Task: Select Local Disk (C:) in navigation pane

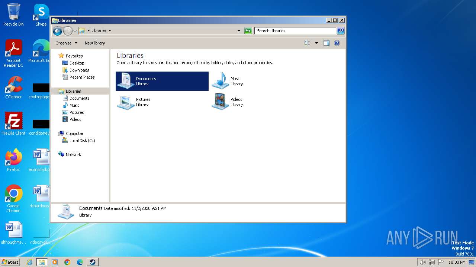Action: [x=82, y=141]
